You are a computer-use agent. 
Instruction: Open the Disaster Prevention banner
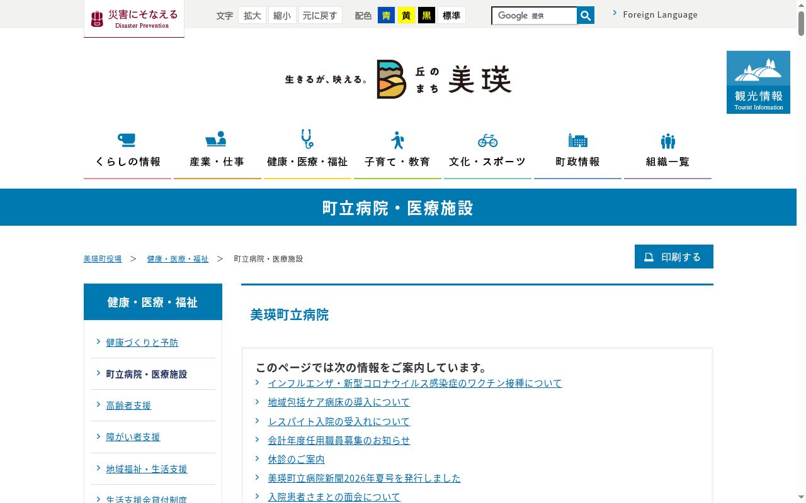click(134, 19)
